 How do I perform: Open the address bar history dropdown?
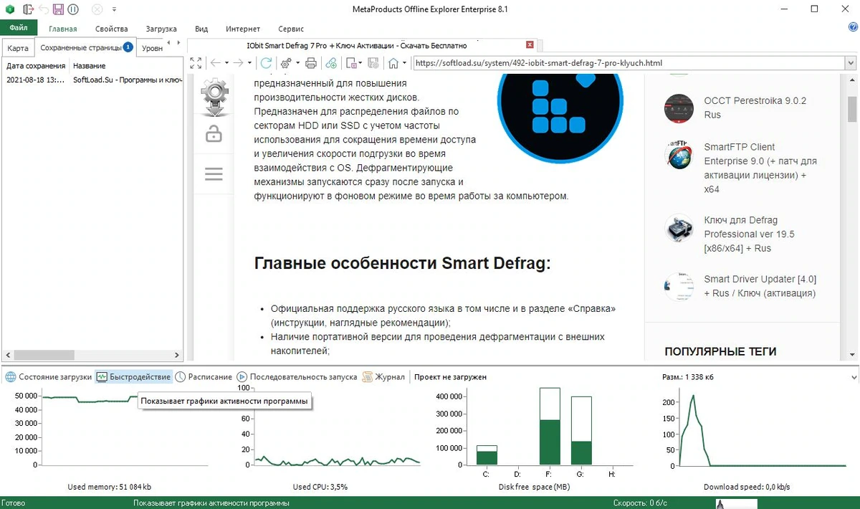click(x=851, y=63)
